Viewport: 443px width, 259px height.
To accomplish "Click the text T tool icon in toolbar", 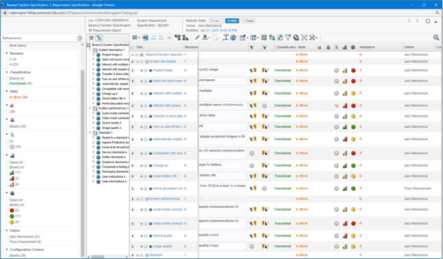I will 226,38.
